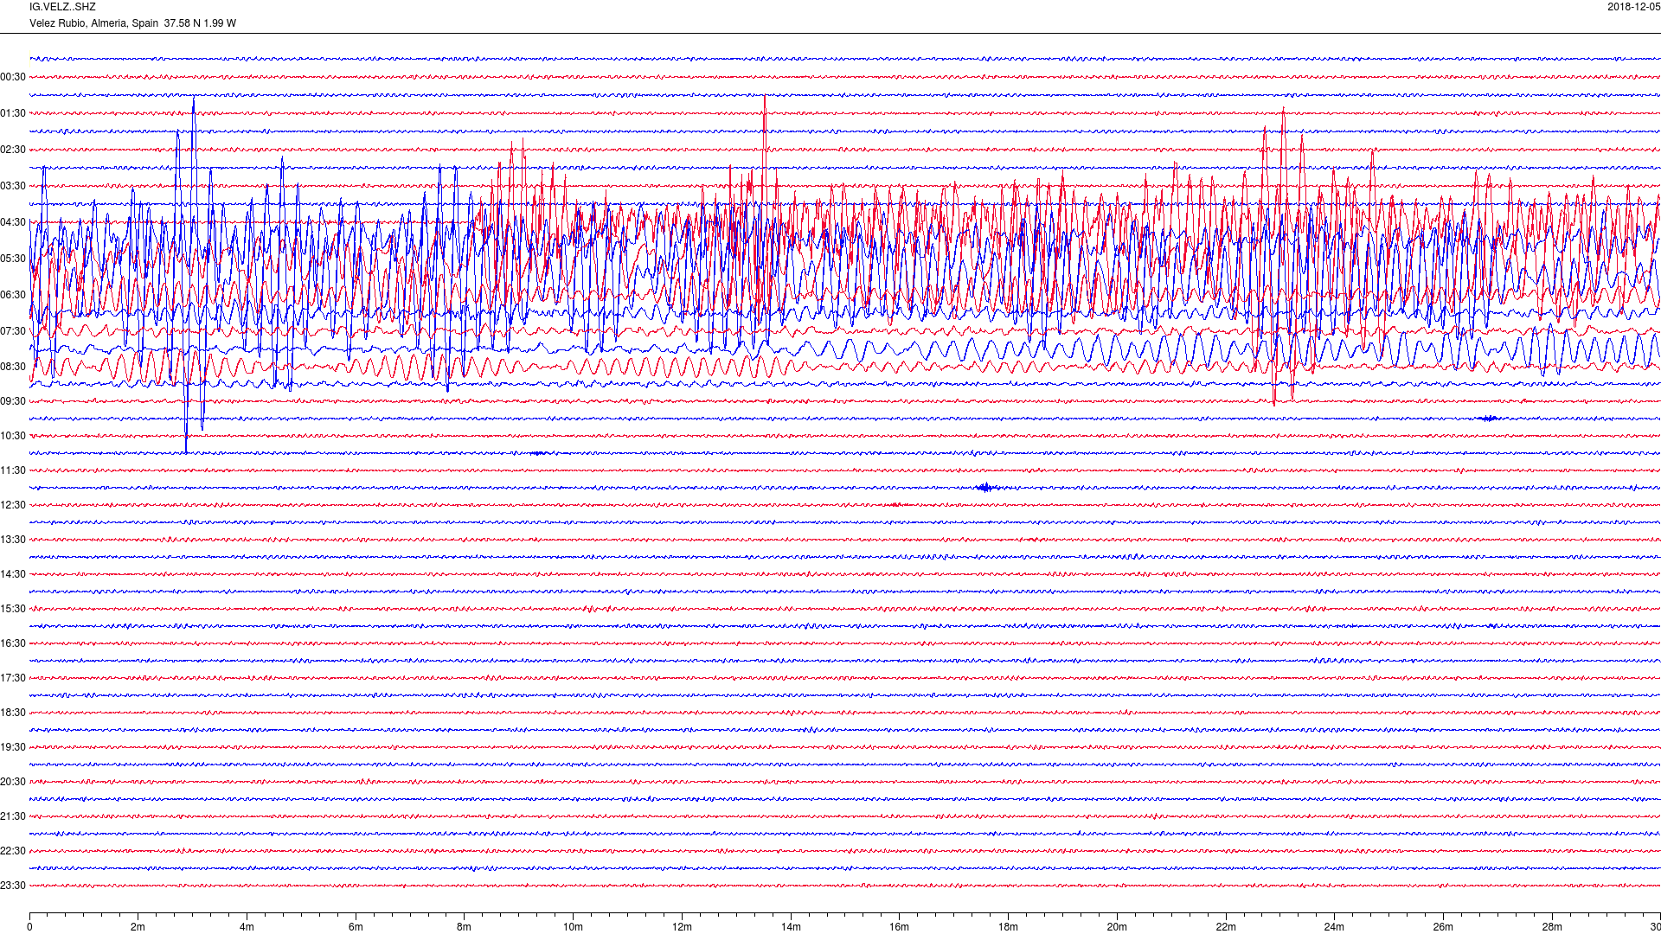Click the 06:30 time label
This screenshot has height=934, width=1661.
[13, 295]
